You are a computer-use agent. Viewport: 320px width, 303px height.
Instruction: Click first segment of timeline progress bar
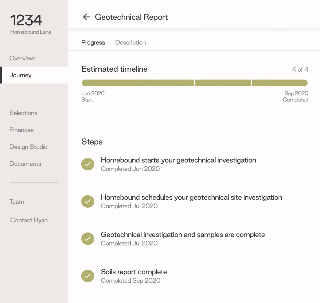click(x=109, y=83)
